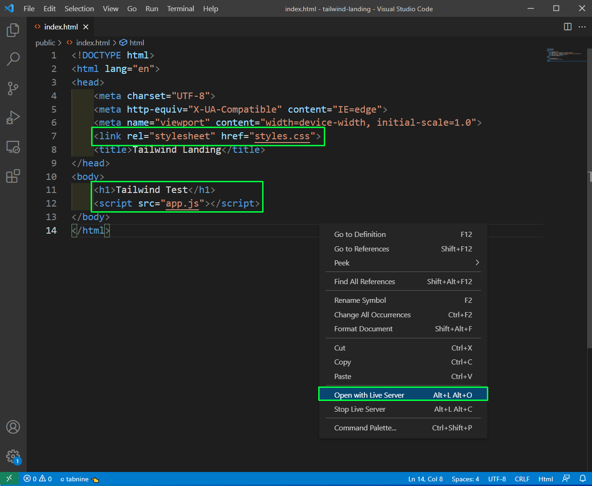592x486 pixels.
Task: Select the index.html editor tab
Action: (61, 27)
